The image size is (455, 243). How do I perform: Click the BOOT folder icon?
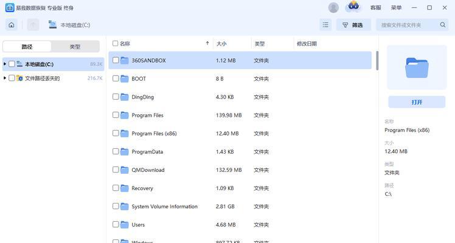coord(125,78)
